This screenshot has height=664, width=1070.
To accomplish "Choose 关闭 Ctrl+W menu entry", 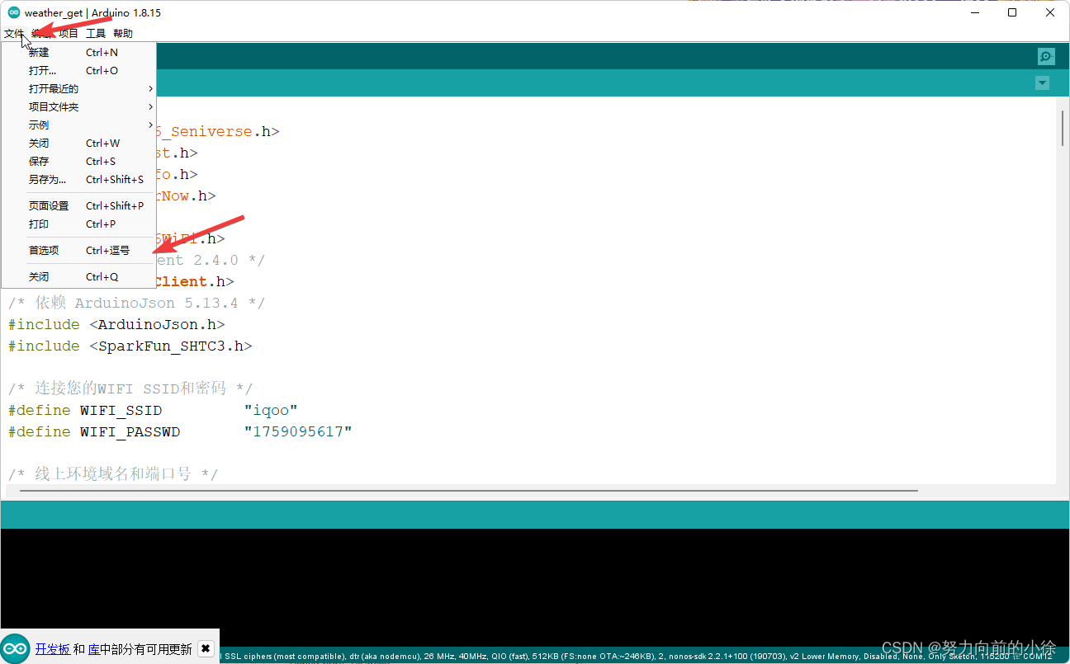I will [78, 143].
